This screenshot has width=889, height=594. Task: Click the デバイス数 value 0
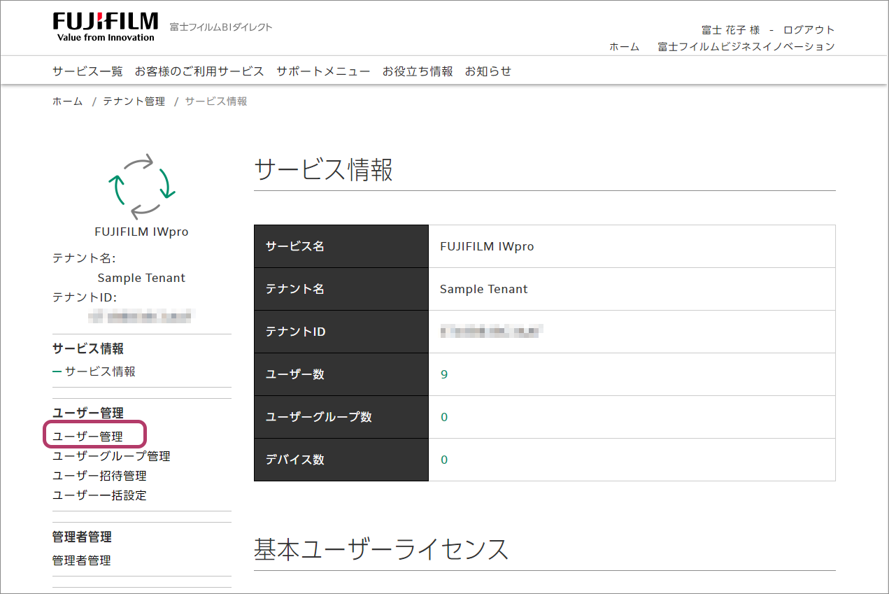point(444,460)
